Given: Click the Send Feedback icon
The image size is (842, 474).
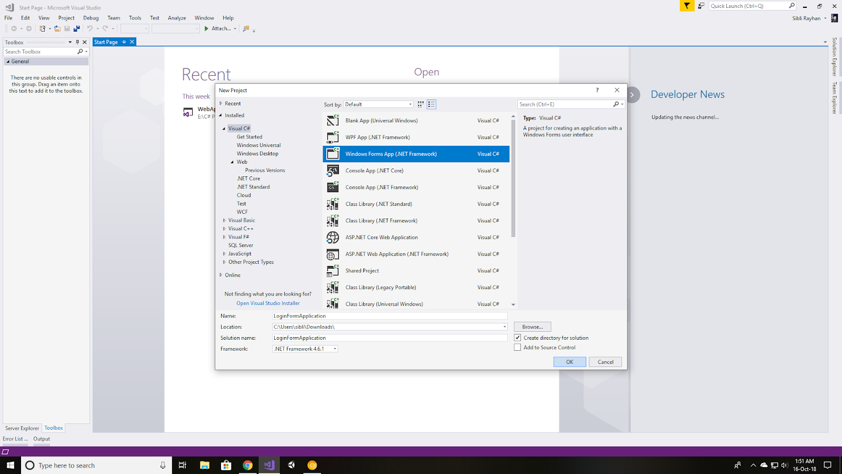Looking at the screenshot, I should (701, 6).
